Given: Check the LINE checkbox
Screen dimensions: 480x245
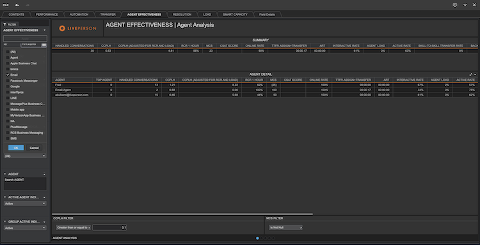Looking at the screenshot, I should [8, 98].
